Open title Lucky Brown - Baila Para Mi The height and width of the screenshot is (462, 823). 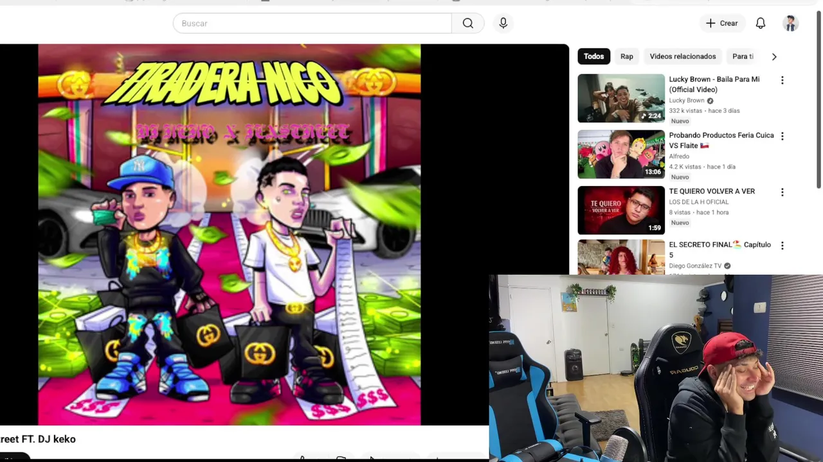click(714, 84)
